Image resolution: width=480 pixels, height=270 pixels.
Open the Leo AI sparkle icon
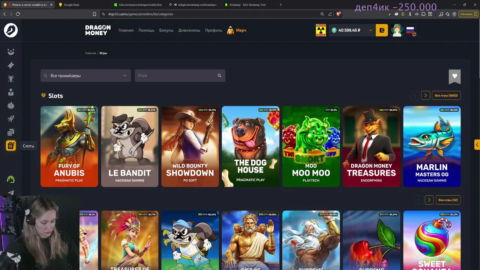448,14
